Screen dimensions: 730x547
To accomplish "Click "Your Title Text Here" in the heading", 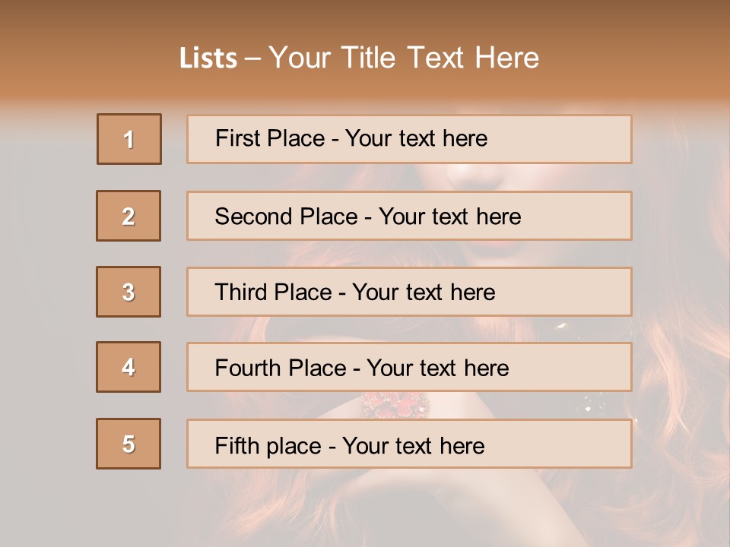I will tap(404, 58).
